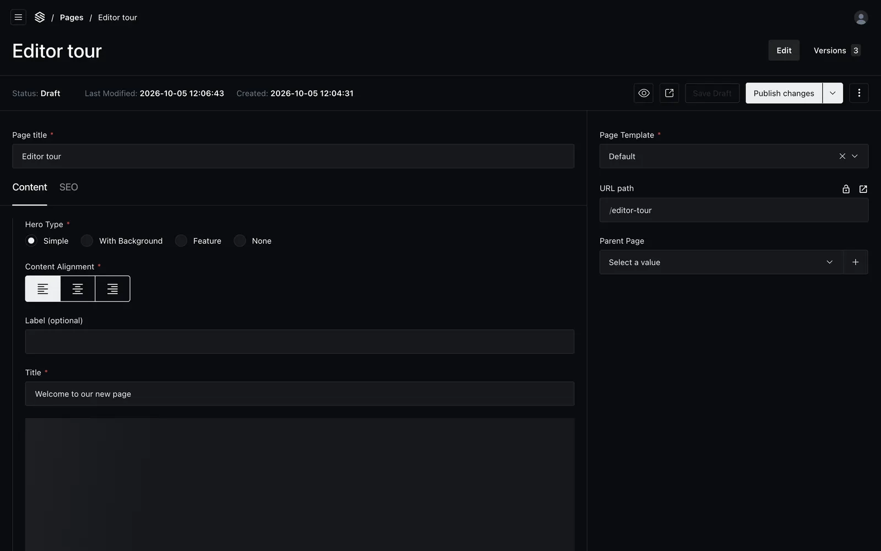Screen dimensions: 881x551
Task: Select the Feature hero type
Action: pos(181,241)
